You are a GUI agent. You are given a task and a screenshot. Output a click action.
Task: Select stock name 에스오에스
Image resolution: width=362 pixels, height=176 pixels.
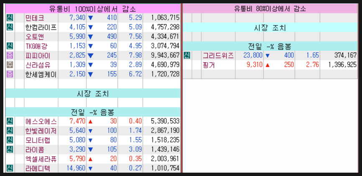41,121
